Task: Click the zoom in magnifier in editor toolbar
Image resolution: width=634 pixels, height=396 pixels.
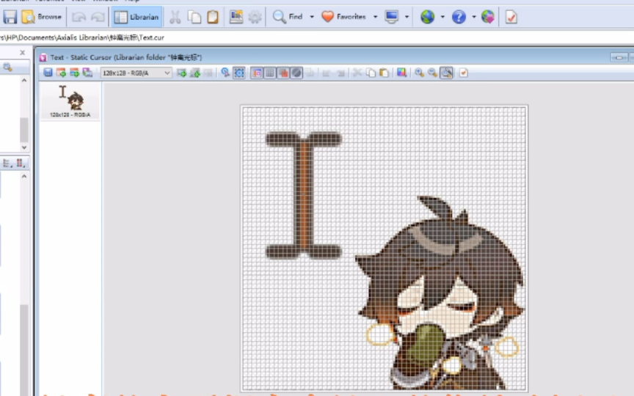Action: 418,73
